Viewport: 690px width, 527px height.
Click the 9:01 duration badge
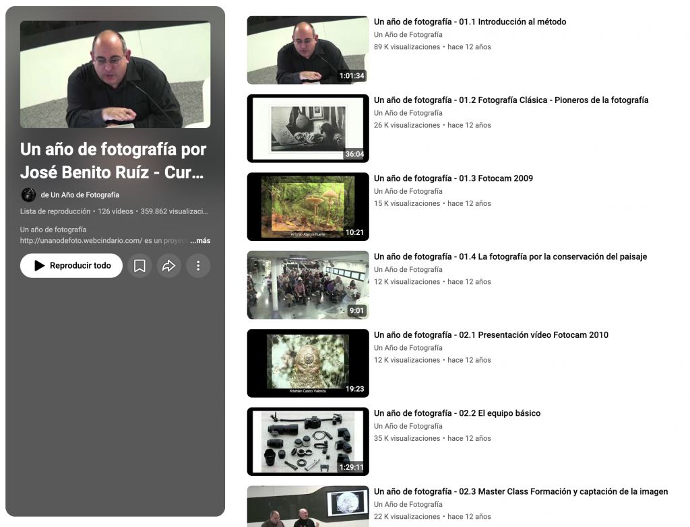tap(356, 310)
